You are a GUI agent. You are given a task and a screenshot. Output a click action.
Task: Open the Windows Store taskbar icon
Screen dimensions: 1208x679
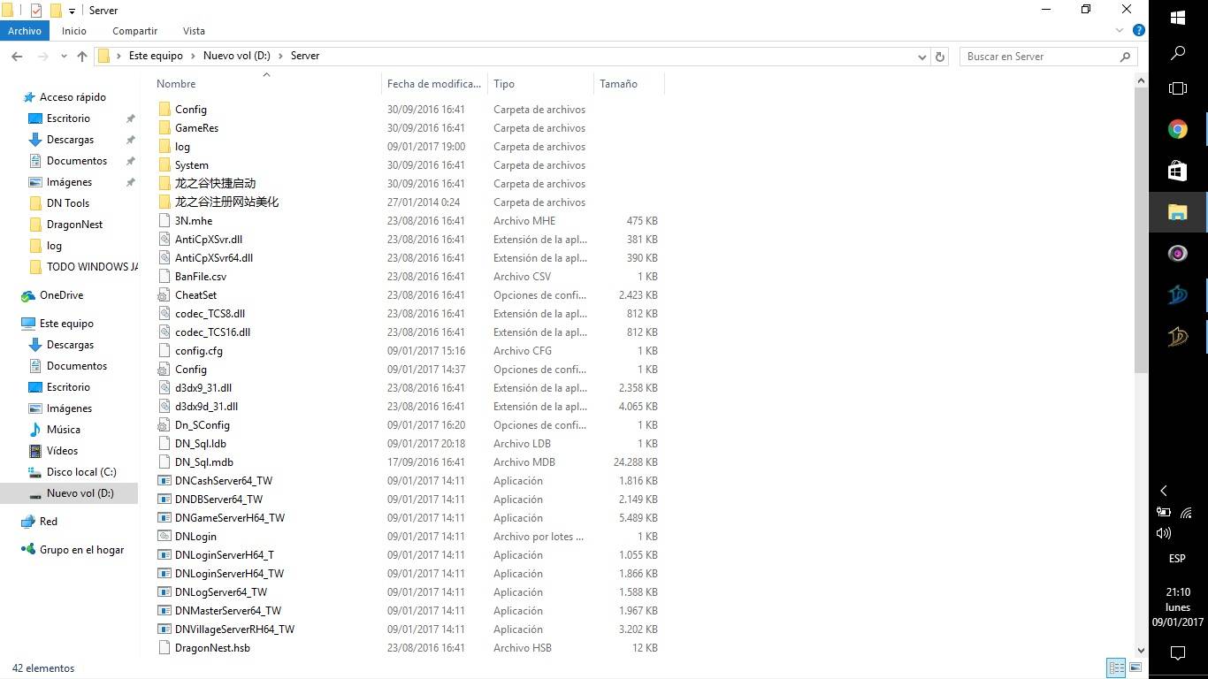pyautogui.click(x=1178, y=171)
